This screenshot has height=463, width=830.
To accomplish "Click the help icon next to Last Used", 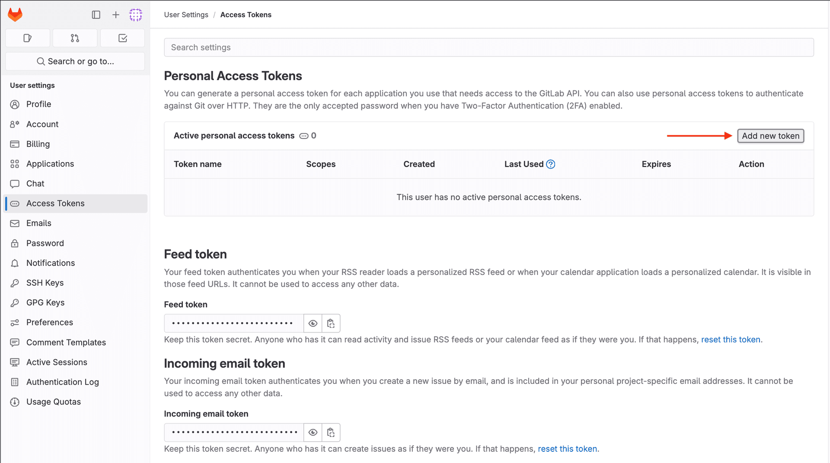I will pos(551,164).
